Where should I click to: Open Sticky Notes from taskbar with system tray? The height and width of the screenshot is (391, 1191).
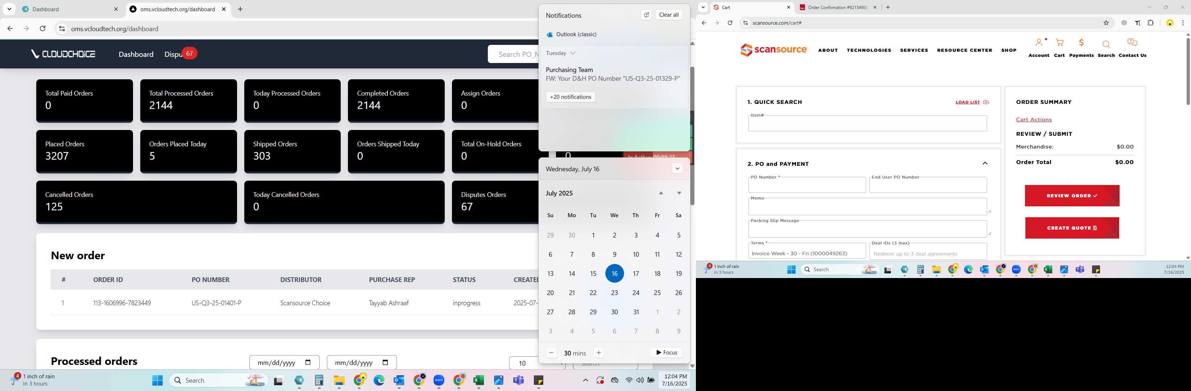538,381
